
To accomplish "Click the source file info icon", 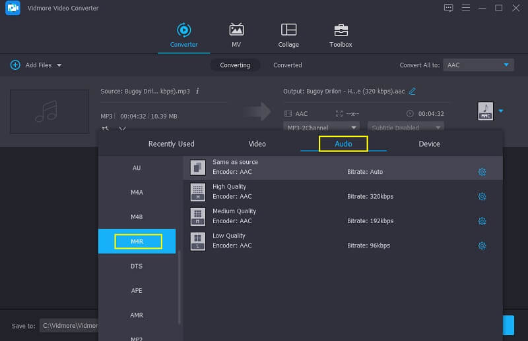I will [197, 92].
